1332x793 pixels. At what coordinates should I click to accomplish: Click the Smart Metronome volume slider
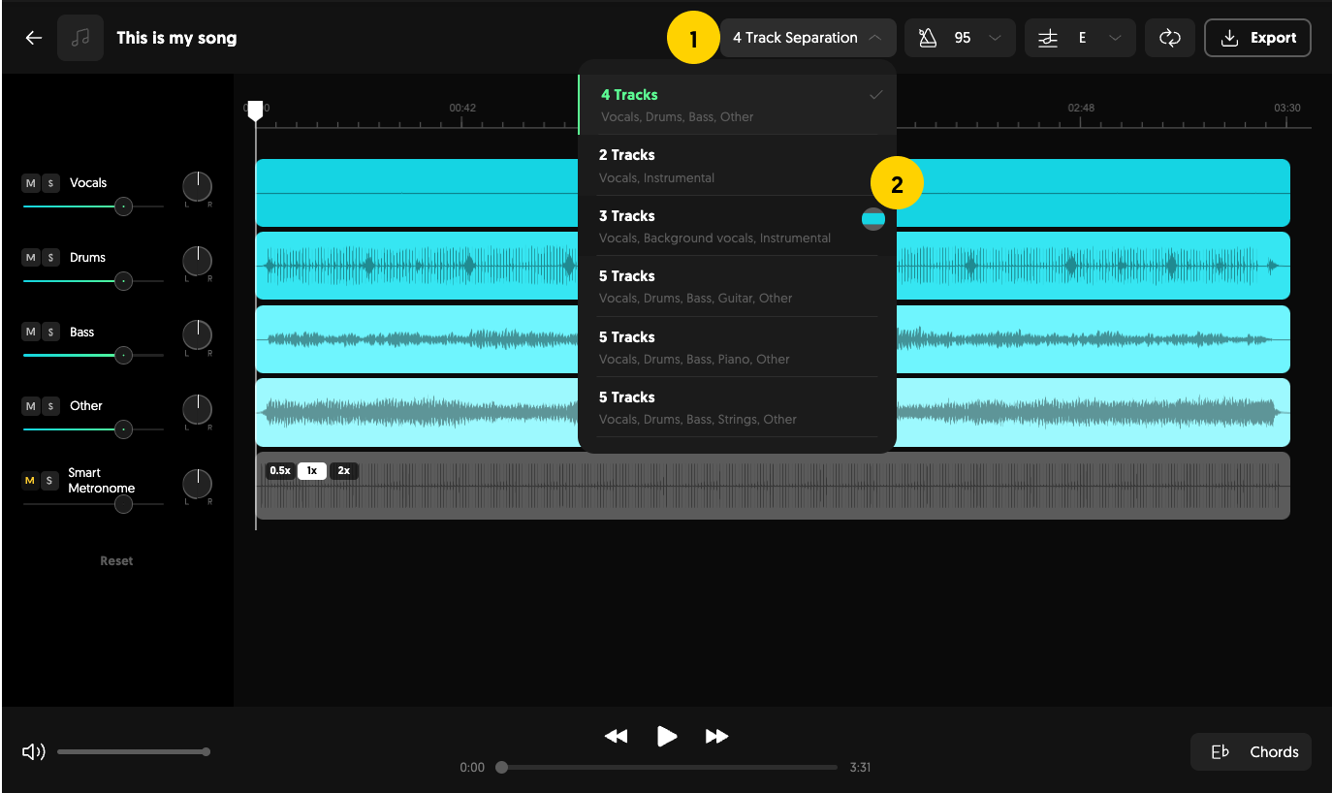(93, 504)
